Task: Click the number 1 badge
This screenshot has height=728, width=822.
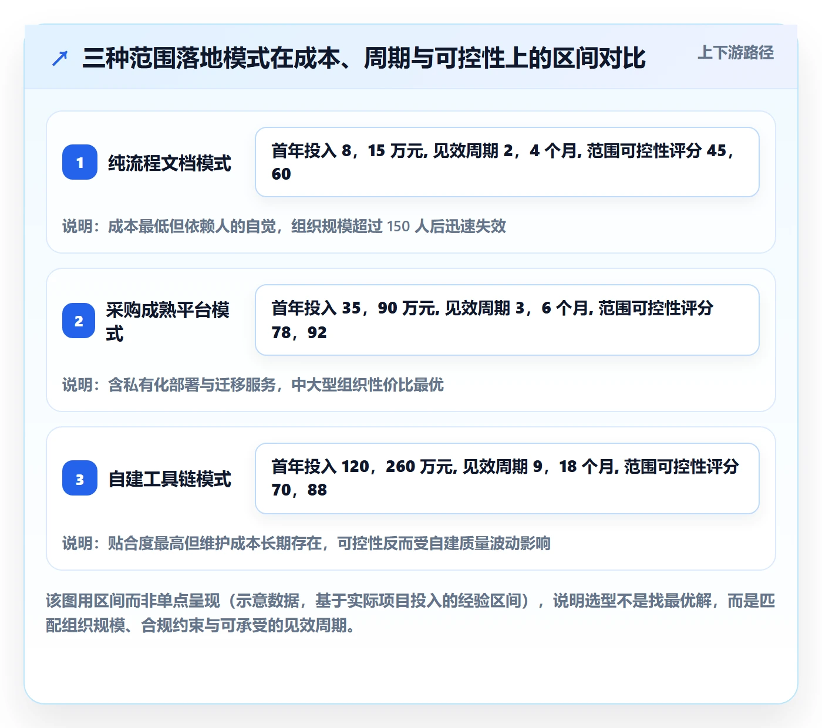Action: [80, 162]
